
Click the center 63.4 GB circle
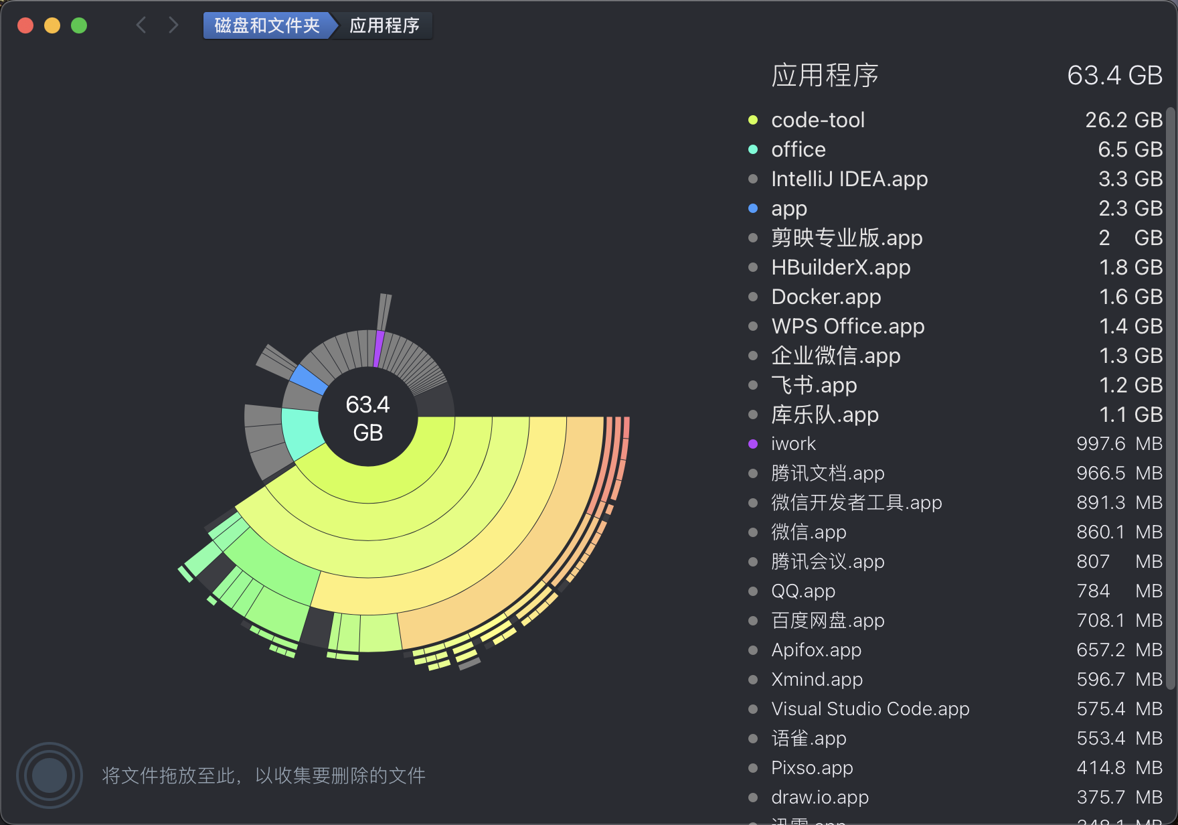click(367, 417)
